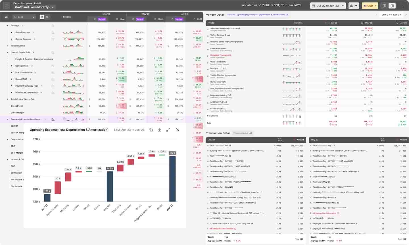409x245 pixels.
Task: Click the May '23 bar in waterfall chart
Action: tap(110, 186)
